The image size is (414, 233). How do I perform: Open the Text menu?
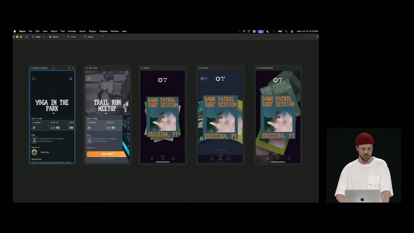(x=63, y=31)
